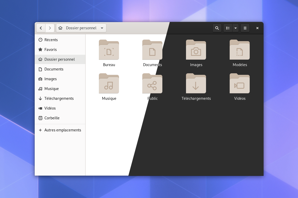Screen dimensions: 298x198
Task: Select Téléchargements sidebar entry
Action: pyautogui.click(x=60, y=98)
